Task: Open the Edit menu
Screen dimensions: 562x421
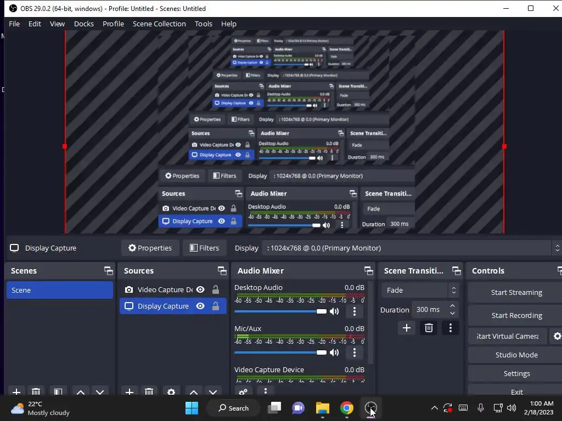Action: 35,24
